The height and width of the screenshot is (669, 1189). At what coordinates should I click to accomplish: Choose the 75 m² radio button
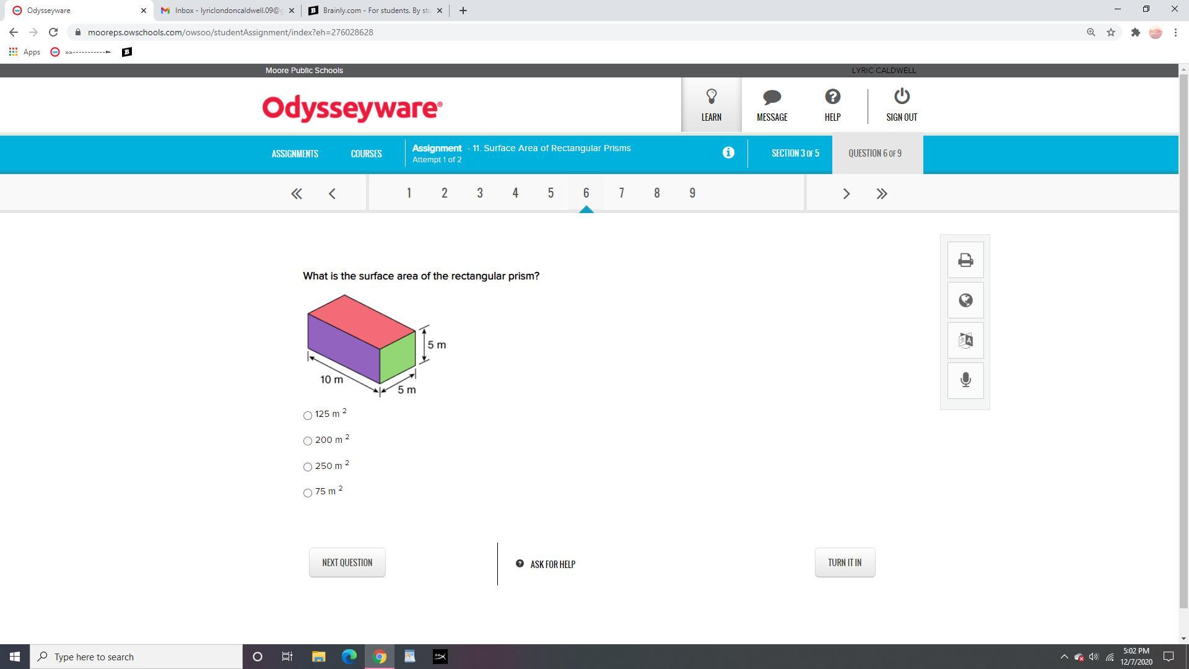308,493
